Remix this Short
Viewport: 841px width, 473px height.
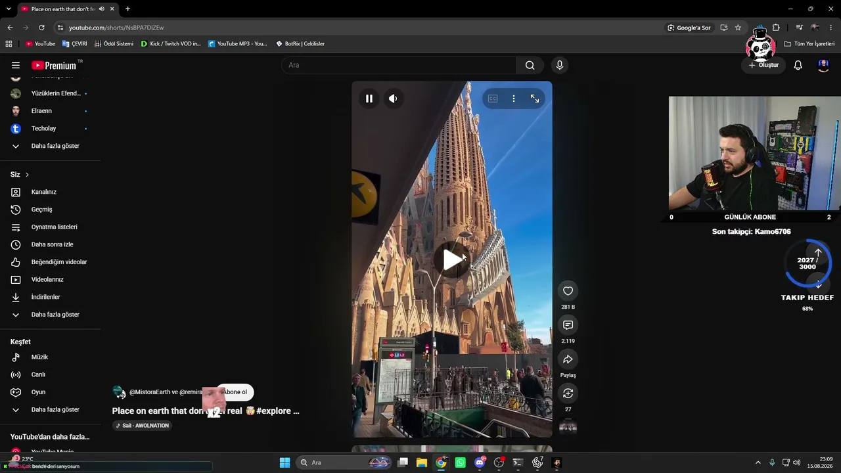pos(568,394)
